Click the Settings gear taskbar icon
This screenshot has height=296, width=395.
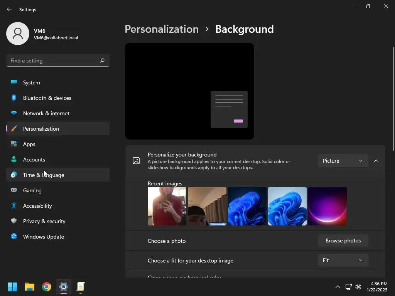(x=64, y=287)
